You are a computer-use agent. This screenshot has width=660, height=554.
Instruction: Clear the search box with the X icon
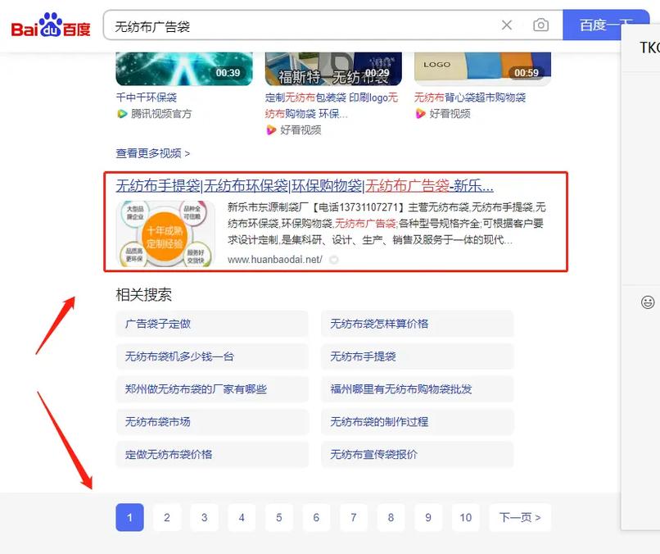click(507, 25)
